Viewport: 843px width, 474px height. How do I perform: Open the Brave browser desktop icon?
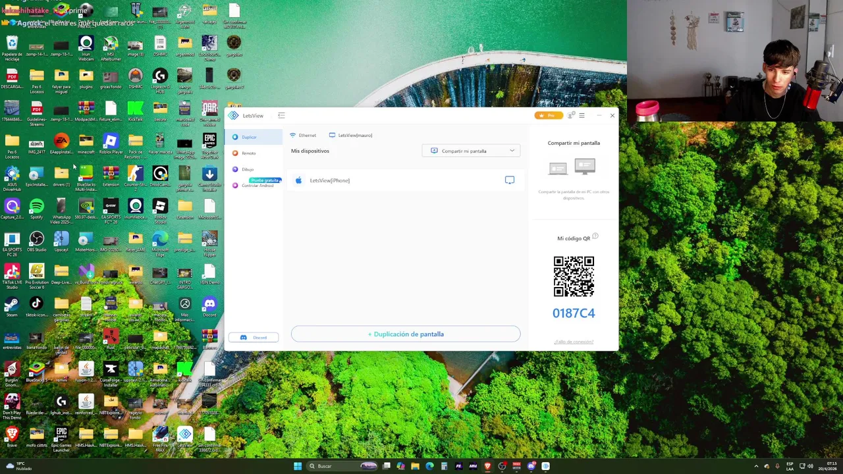click(12, 436)
